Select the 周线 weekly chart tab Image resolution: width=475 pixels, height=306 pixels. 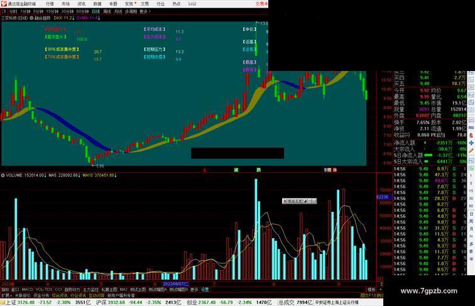[107, 11]
